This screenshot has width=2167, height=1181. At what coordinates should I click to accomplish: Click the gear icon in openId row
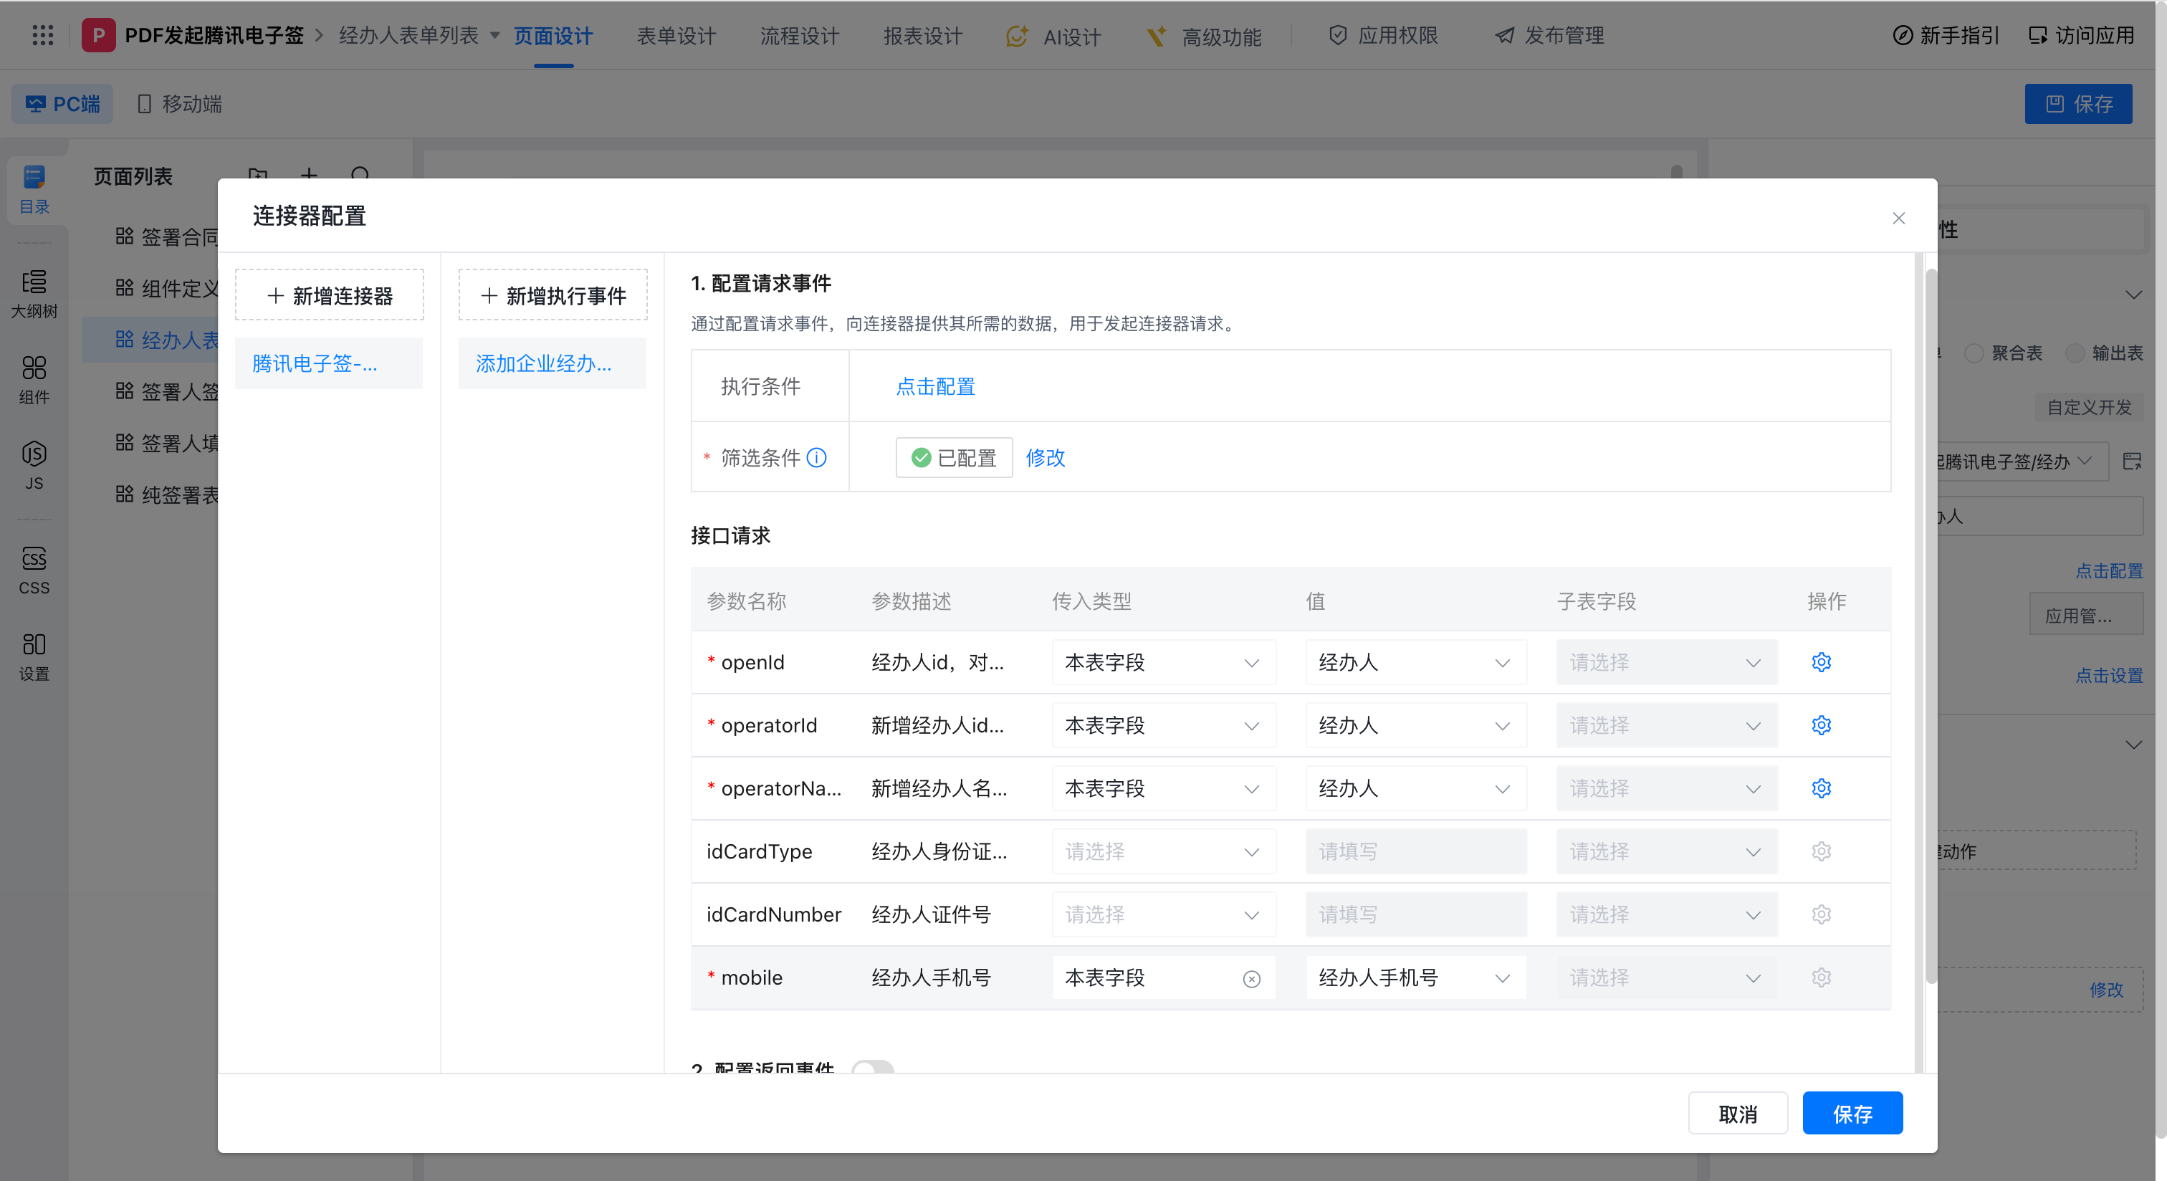tap(1820, 662)
